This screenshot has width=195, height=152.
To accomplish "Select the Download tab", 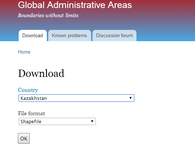I will click(33, 36).
